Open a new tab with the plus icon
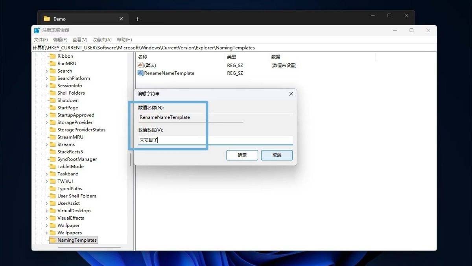 click(x=137, y=19)
